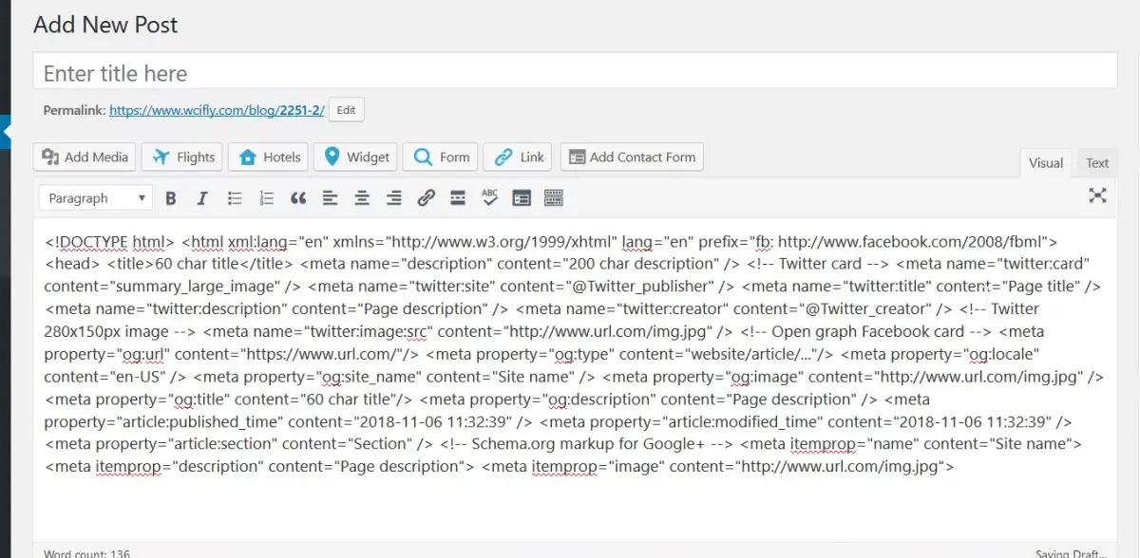Image resolution: width=1140 pixels, height=558 pixels.
Task: Click inside the post content editor
Action: pos(575,380)
